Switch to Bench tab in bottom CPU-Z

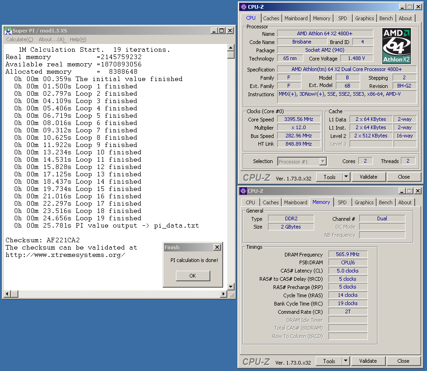[x=385, y=202]
